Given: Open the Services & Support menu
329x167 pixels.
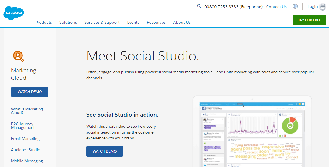Looking at the screenshot, I should 102,22.
